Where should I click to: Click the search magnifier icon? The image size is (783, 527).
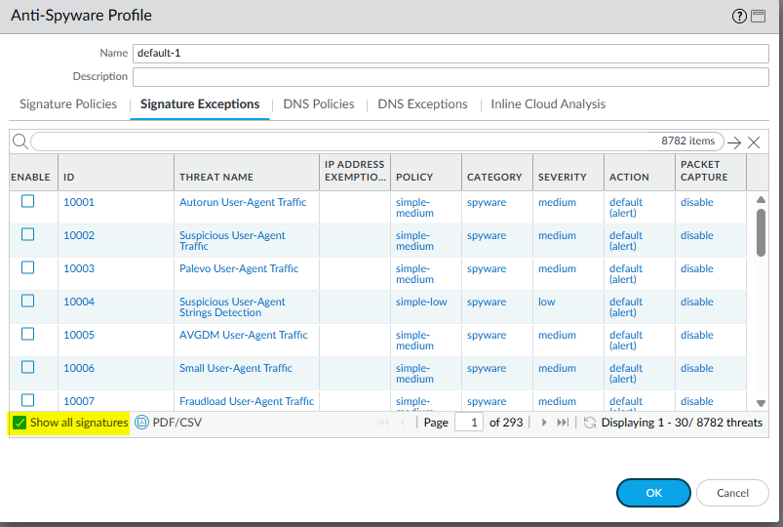tap(20, 142)
